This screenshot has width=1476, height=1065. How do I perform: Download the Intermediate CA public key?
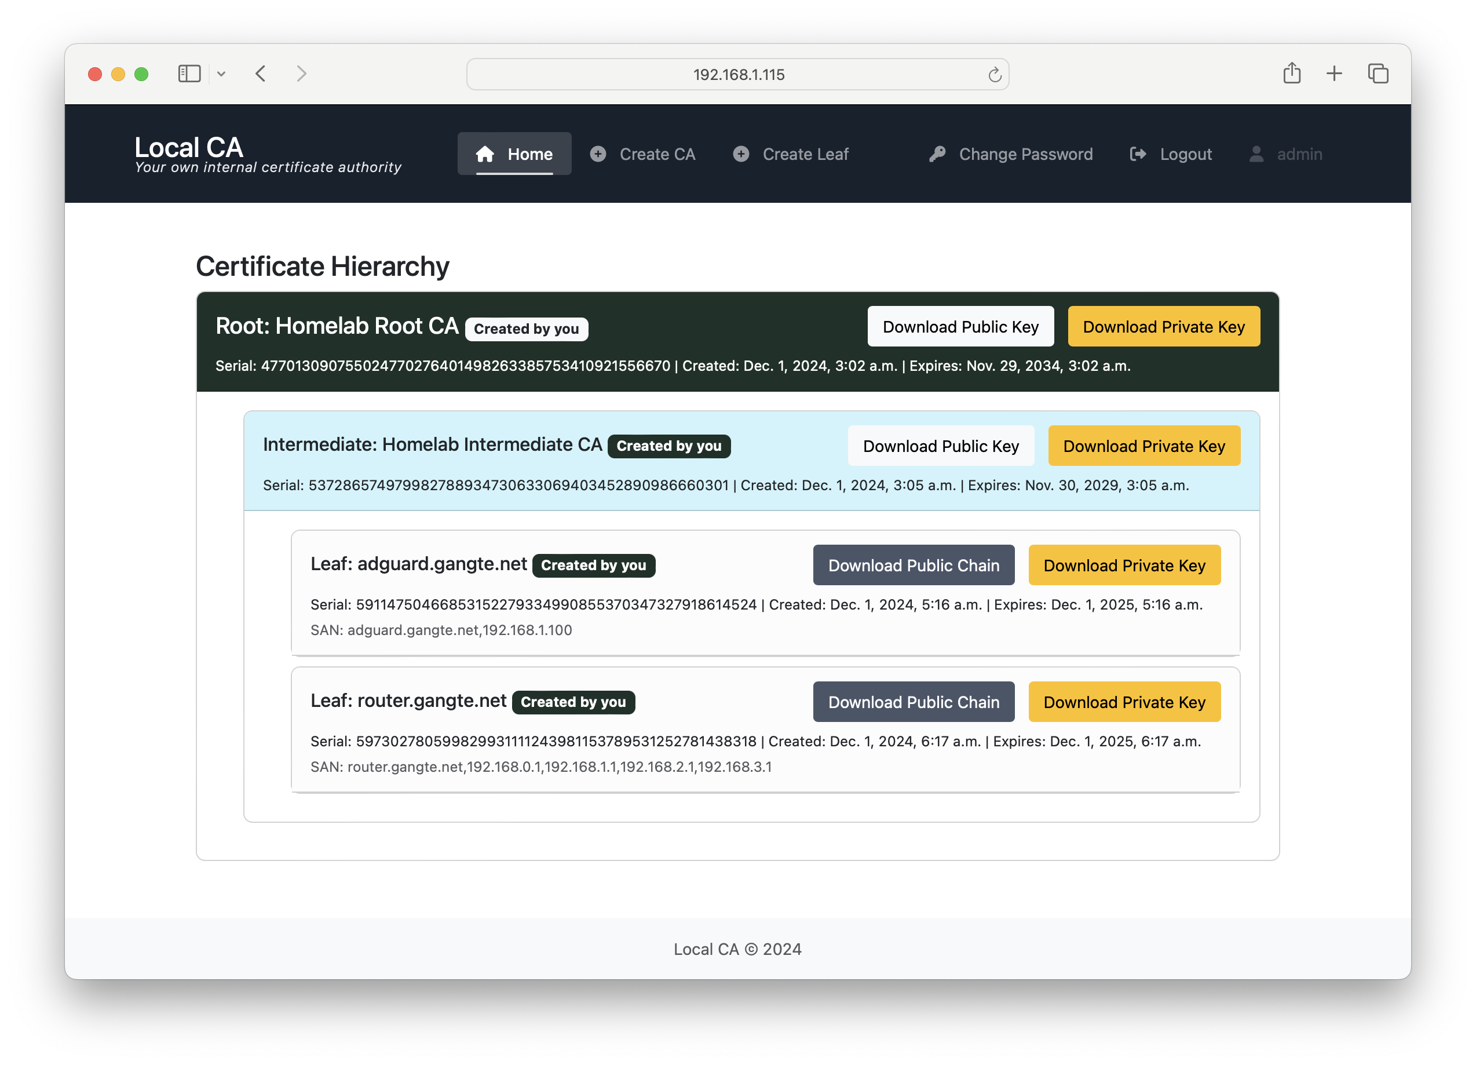coord(940,446)
